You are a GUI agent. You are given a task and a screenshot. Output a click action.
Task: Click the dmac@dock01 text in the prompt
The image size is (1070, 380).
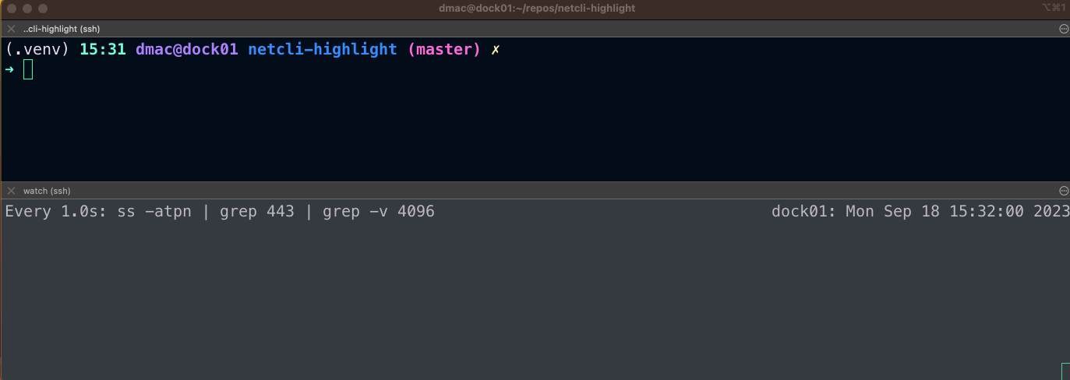(187, 50)
